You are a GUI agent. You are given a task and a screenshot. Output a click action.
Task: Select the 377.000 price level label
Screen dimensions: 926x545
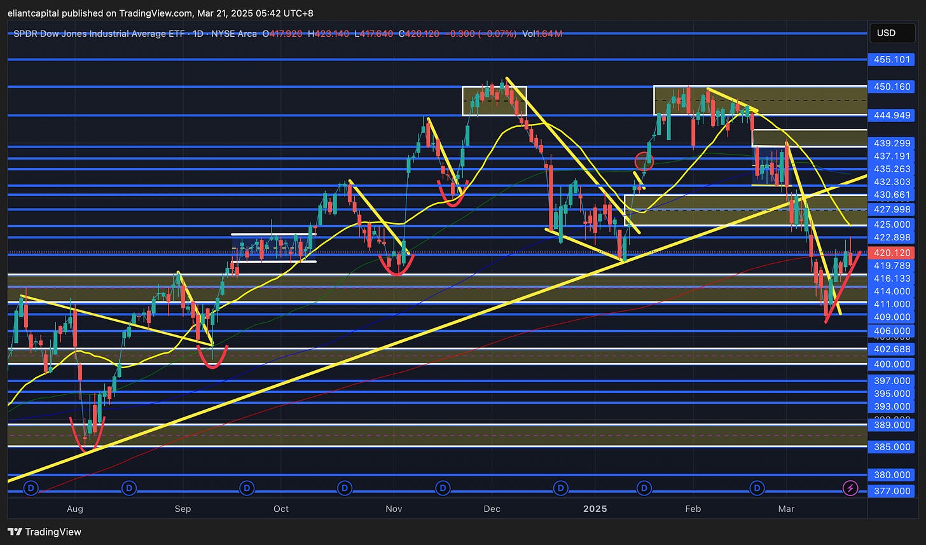pyautogui.click(x=893, y=491)
